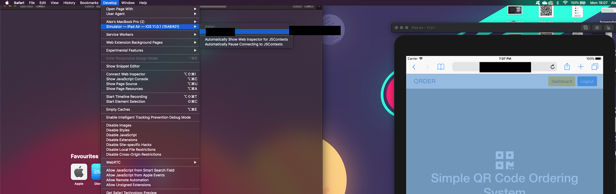Open the Apple favourite tile
The height and width of the screenshot is (194, 616).
click(79, 172)
